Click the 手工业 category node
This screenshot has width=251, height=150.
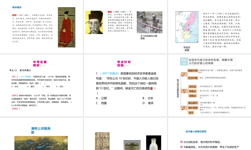pos(184,91)
